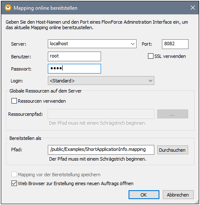Viewport: 200px width, 205px height.
Task: Click the resize grip at dialog corner
Action: [197, 202]
